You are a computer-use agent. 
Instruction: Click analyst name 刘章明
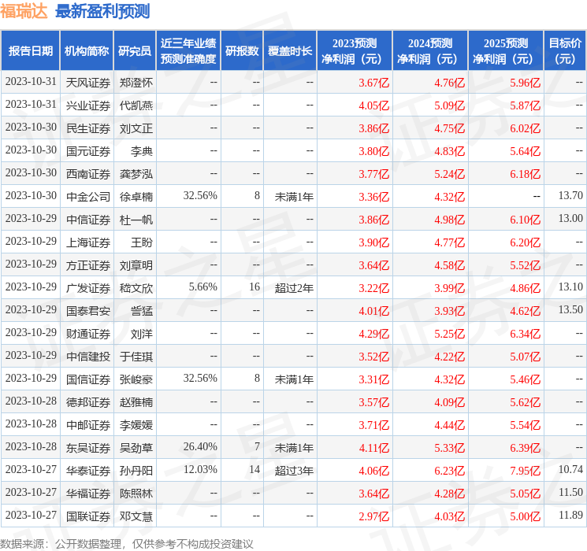coord(136,264)
